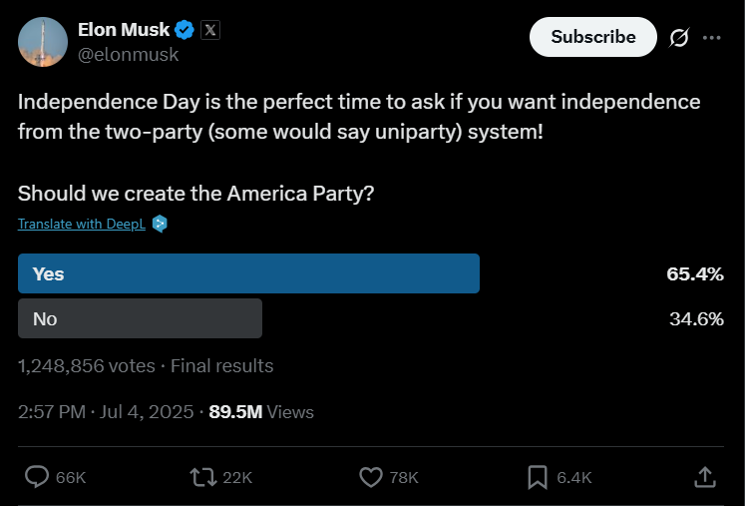
Task: Click the 65.4% Yes result percentage
Action: pyautogui.click(x=695, y=273)
